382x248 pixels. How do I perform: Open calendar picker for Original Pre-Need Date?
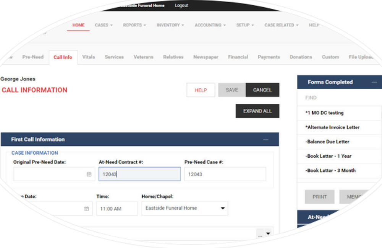click(89, 174)
